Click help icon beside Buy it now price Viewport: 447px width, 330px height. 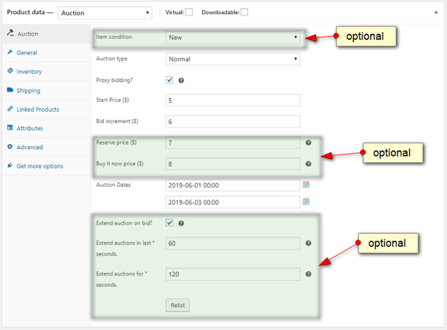(308, 164)
